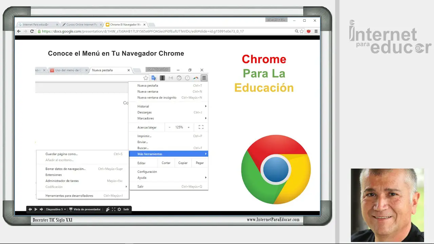434x244 pixels.
Task: Select Guardar página como...
Action: tap(82, 154)
